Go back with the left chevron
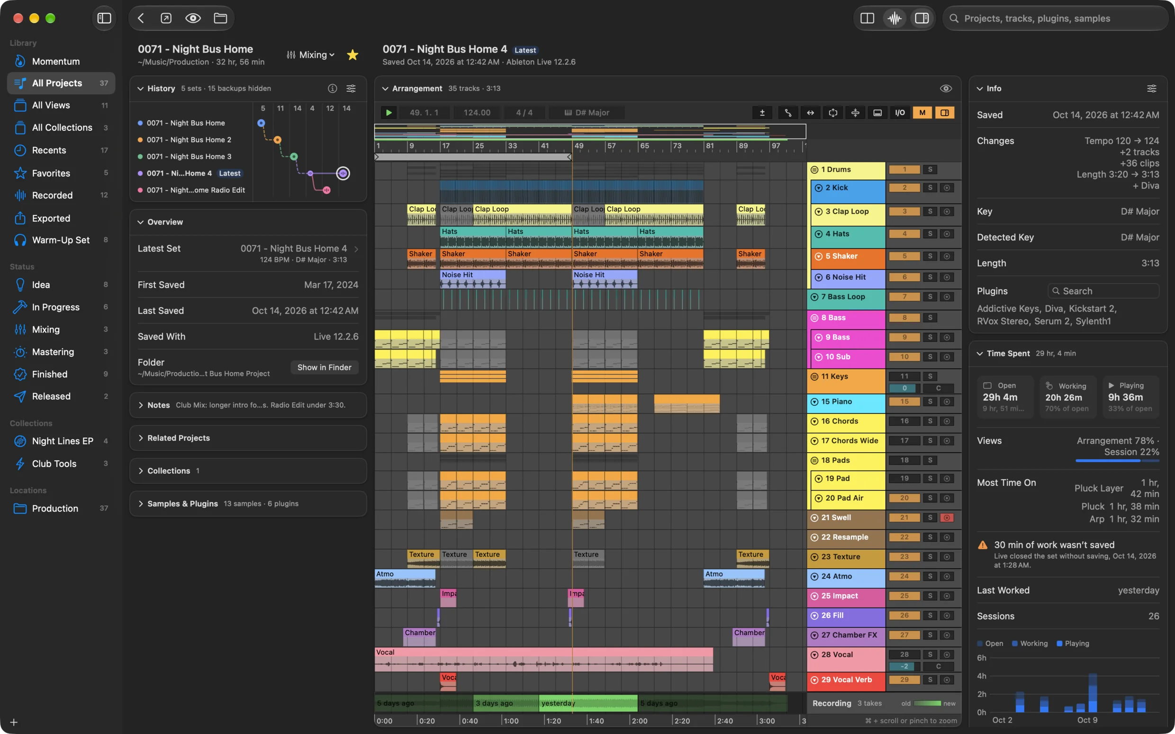The image size is (1175, 734). 141,18
